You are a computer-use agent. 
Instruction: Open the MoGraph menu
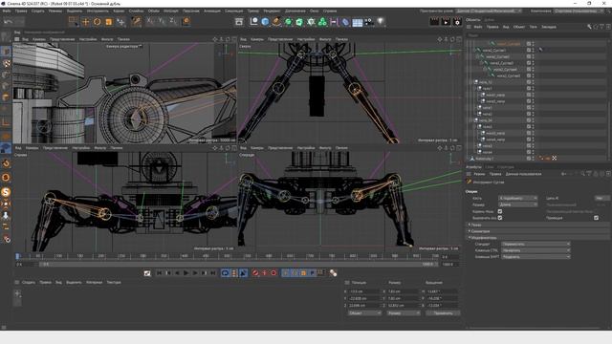click(171, 11)
